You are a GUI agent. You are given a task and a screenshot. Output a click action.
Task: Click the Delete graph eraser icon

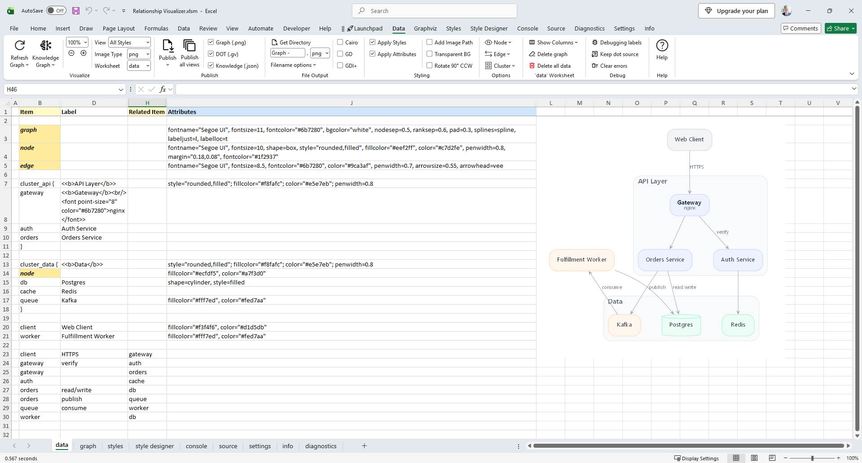pos(532,54)
